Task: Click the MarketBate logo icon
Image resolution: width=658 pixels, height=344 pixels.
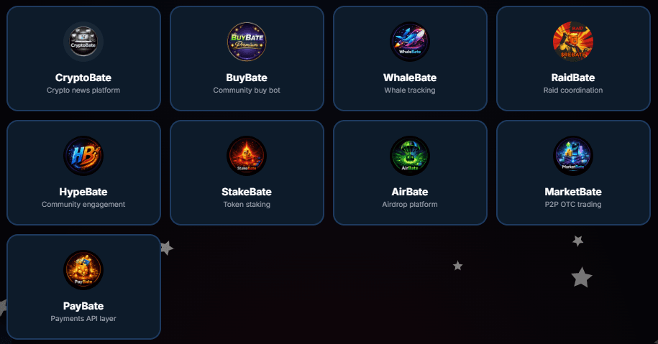Action: (x=573, y=156)
